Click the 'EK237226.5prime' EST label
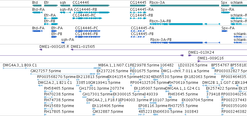 pos(113,71)
